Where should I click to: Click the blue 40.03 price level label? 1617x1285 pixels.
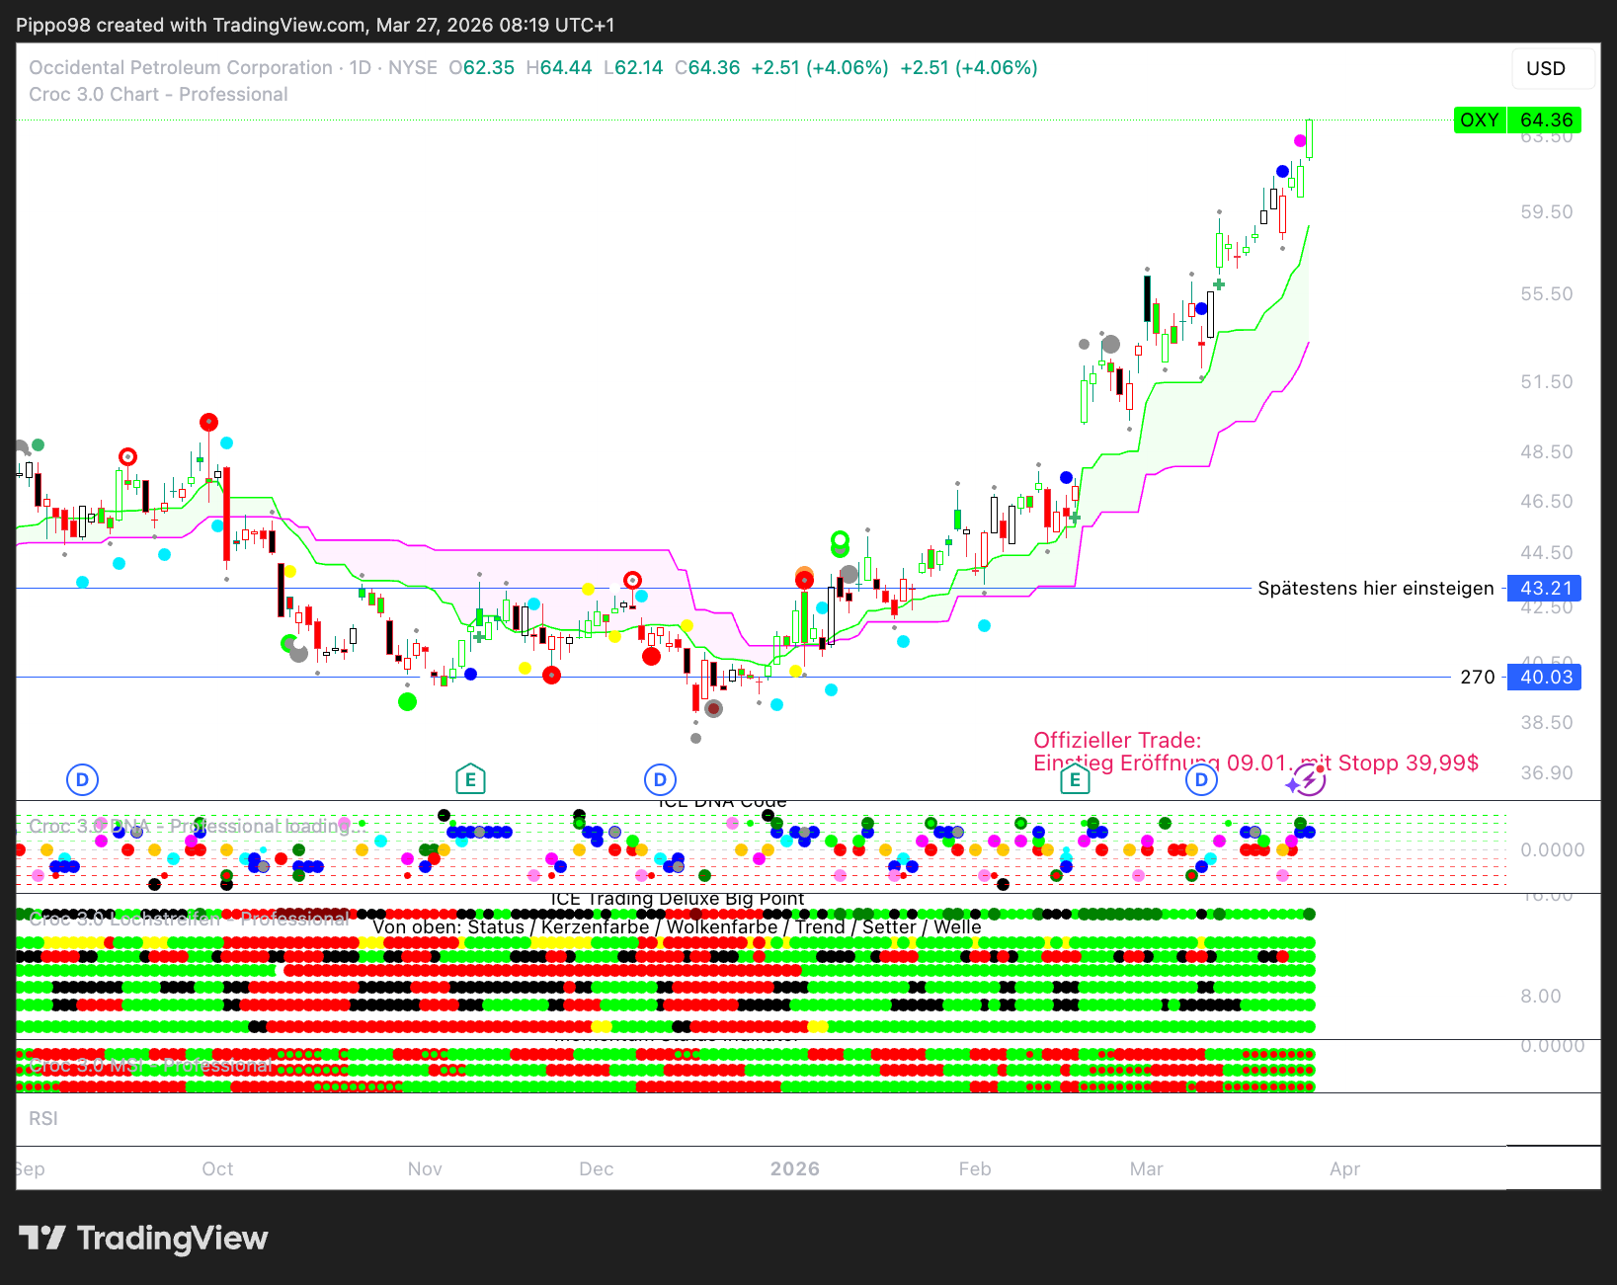(x=1545, y=678)
